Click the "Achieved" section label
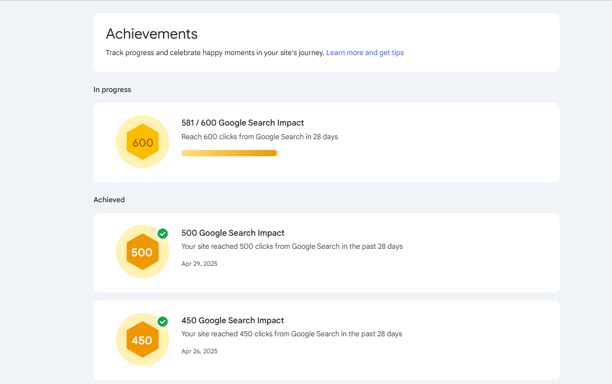612x384 pixels. (109, 200)
